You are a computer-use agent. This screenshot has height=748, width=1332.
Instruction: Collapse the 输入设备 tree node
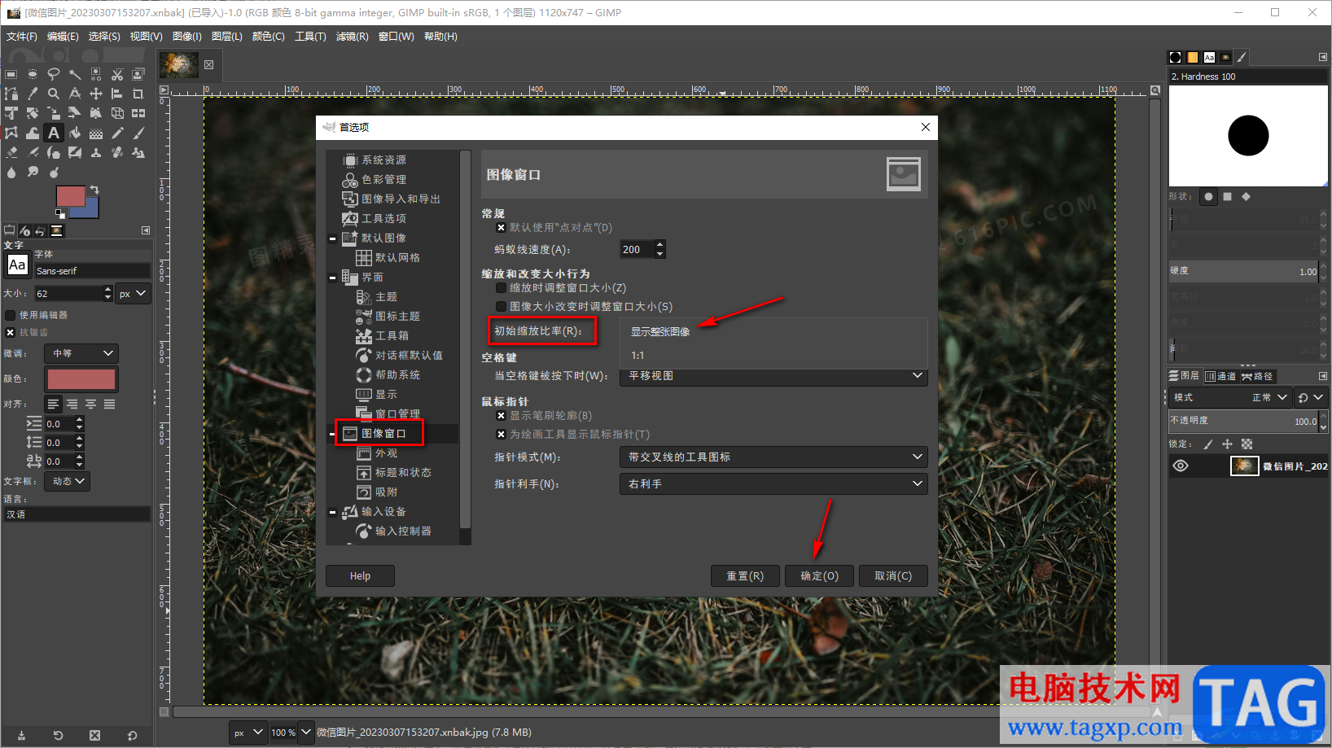332,512
